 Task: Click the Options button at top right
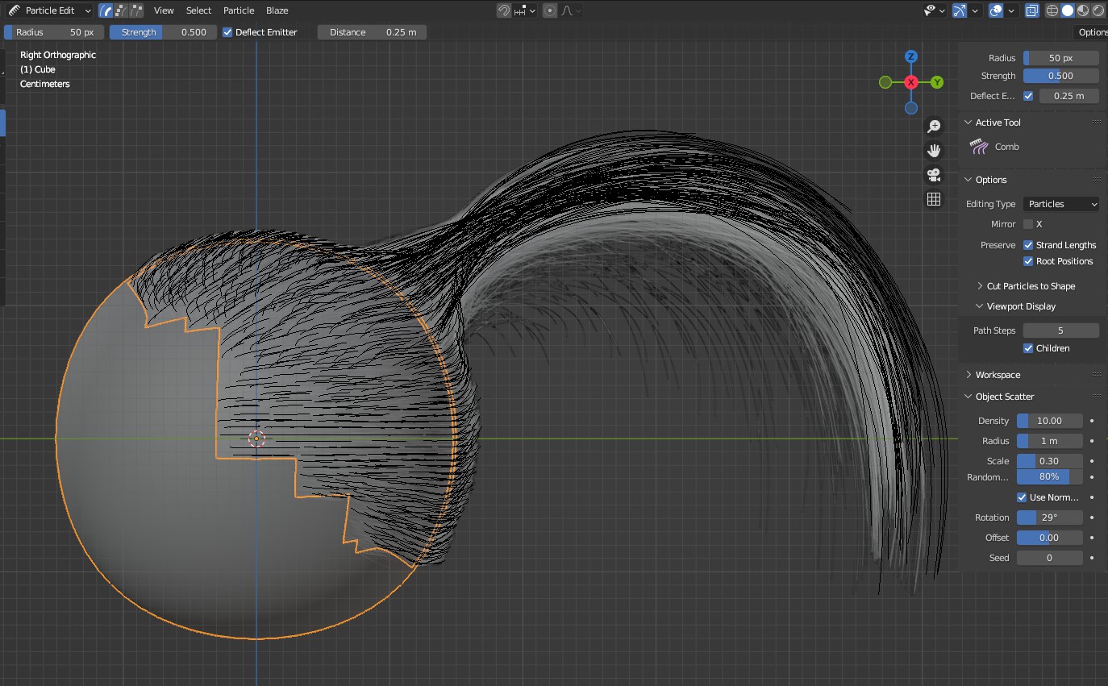point(1092,32)
